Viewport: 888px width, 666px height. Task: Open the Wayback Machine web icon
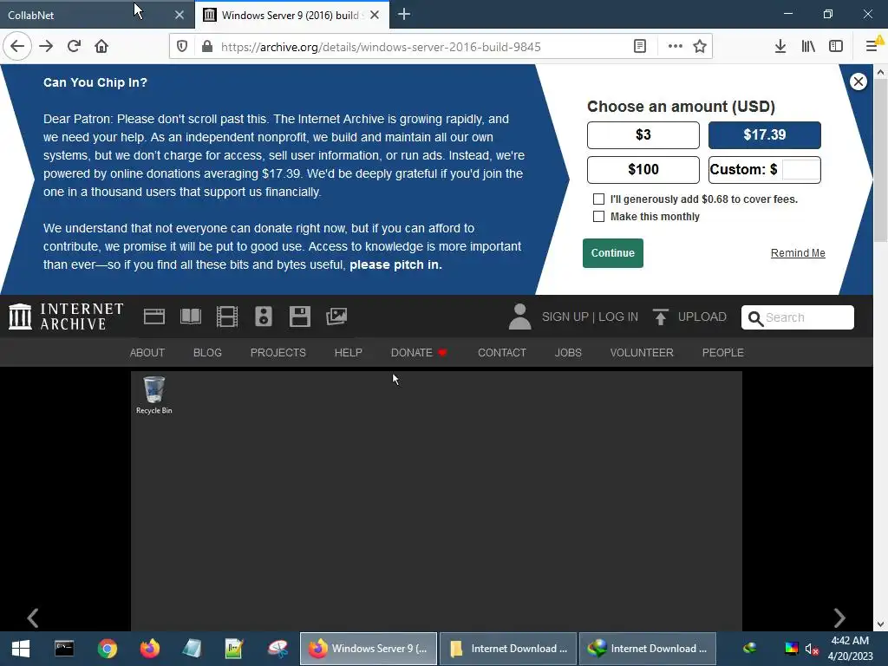click(x=154, y=317)
